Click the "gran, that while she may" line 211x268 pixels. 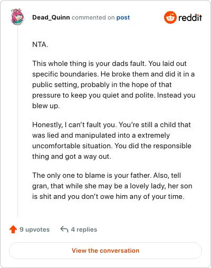pyautogui.click(x=112, y=186)
